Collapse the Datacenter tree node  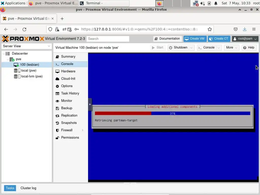point(4,54)
